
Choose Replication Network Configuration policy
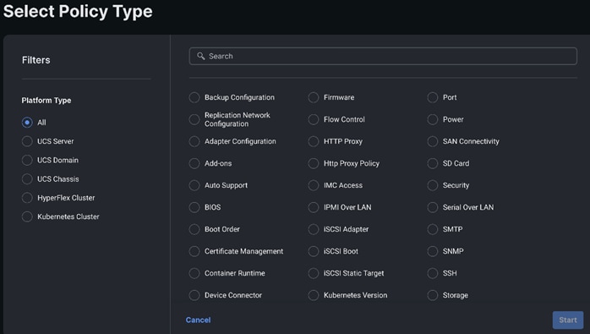(194, 119)
